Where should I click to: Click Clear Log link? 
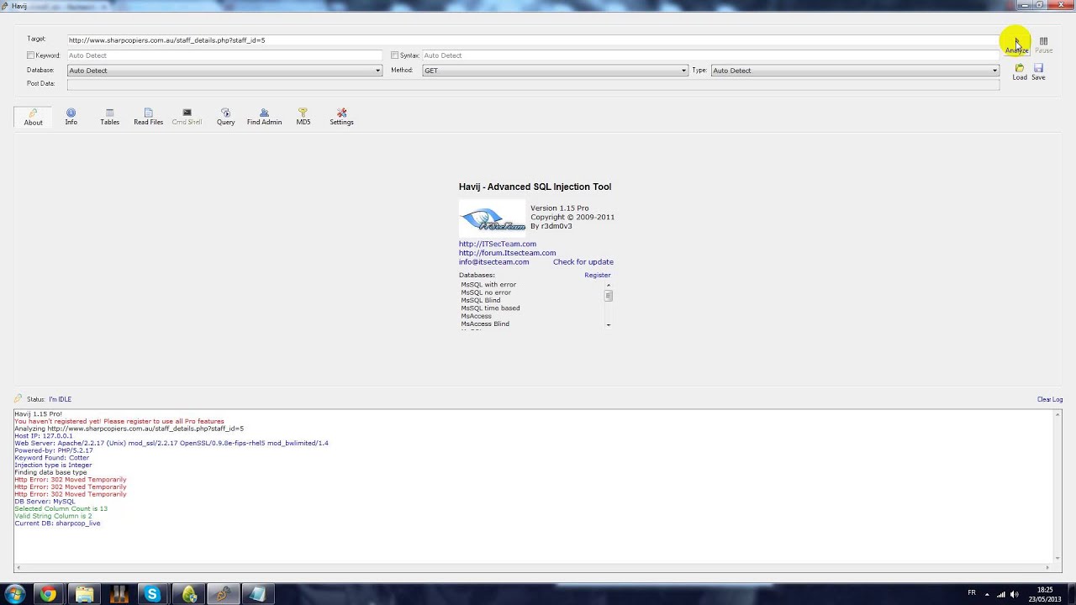(x=1050, y=399)
